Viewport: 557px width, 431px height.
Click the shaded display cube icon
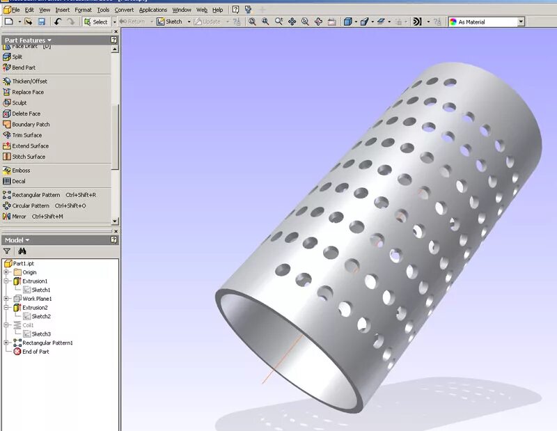coord(347,22)
